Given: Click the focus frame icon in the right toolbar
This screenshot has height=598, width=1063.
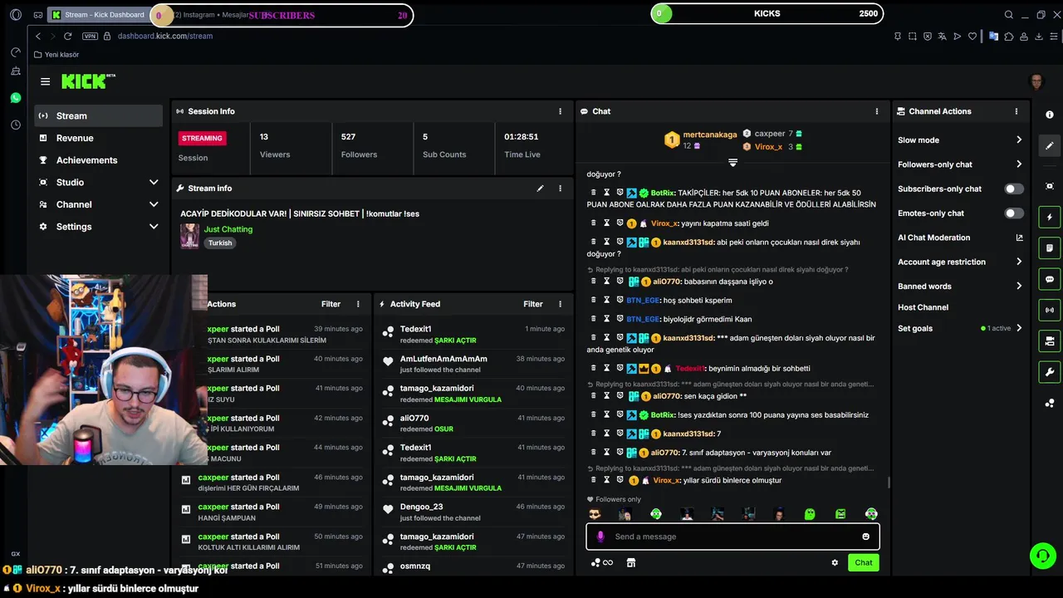Looking at the screenshot, I should click(1050, 186).
